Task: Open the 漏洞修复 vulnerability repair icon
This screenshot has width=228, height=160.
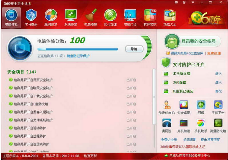Action: [51, 18]
